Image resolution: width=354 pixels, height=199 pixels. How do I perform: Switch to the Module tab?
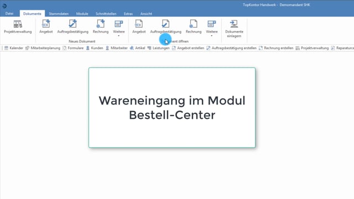pyautogui.click(x=82, y=13)
